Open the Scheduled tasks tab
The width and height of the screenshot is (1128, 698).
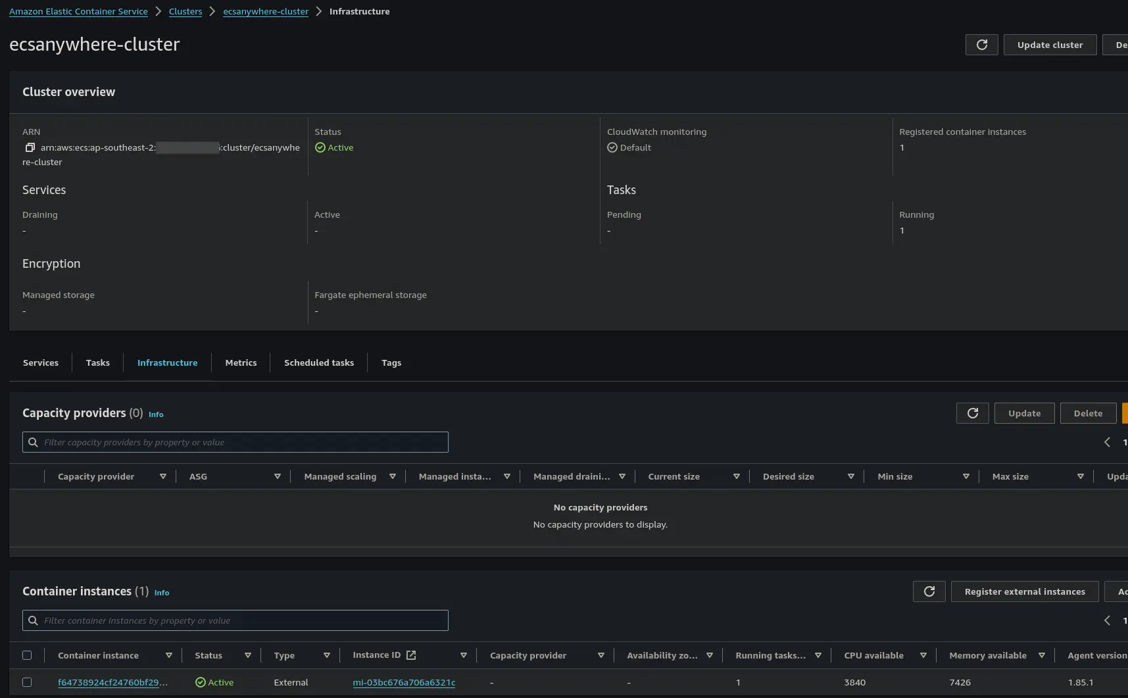click(x=318, y=362)
